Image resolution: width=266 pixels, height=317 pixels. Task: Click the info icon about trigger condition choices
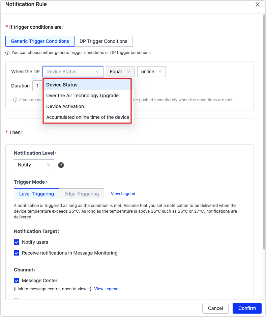(x=7, y=52)
